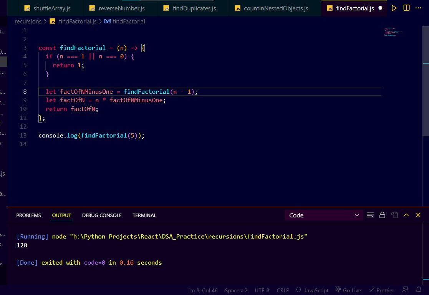Start Go Live server
Viewport: 429px width, 295px height.
pyautogui.click(x=348, y=290)
